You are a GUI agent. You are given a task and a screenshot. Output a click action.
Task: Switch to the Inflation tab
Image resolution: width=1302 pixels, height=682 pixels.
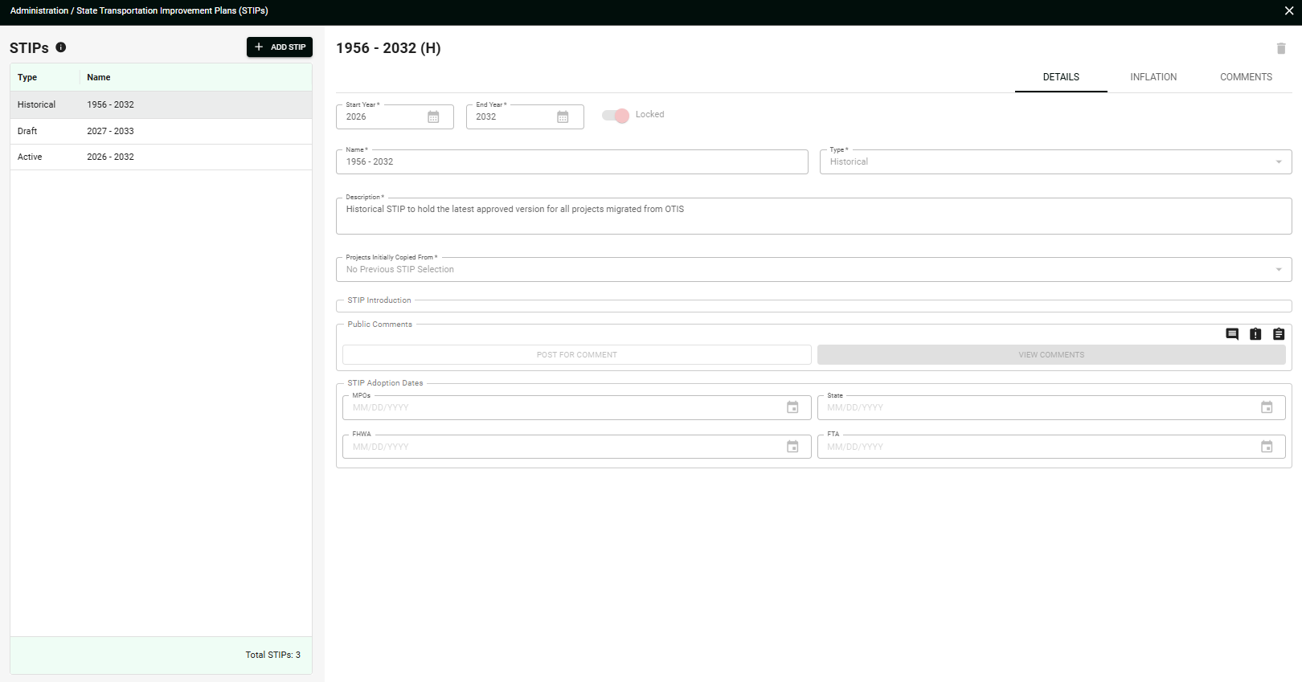[1153, 77]
